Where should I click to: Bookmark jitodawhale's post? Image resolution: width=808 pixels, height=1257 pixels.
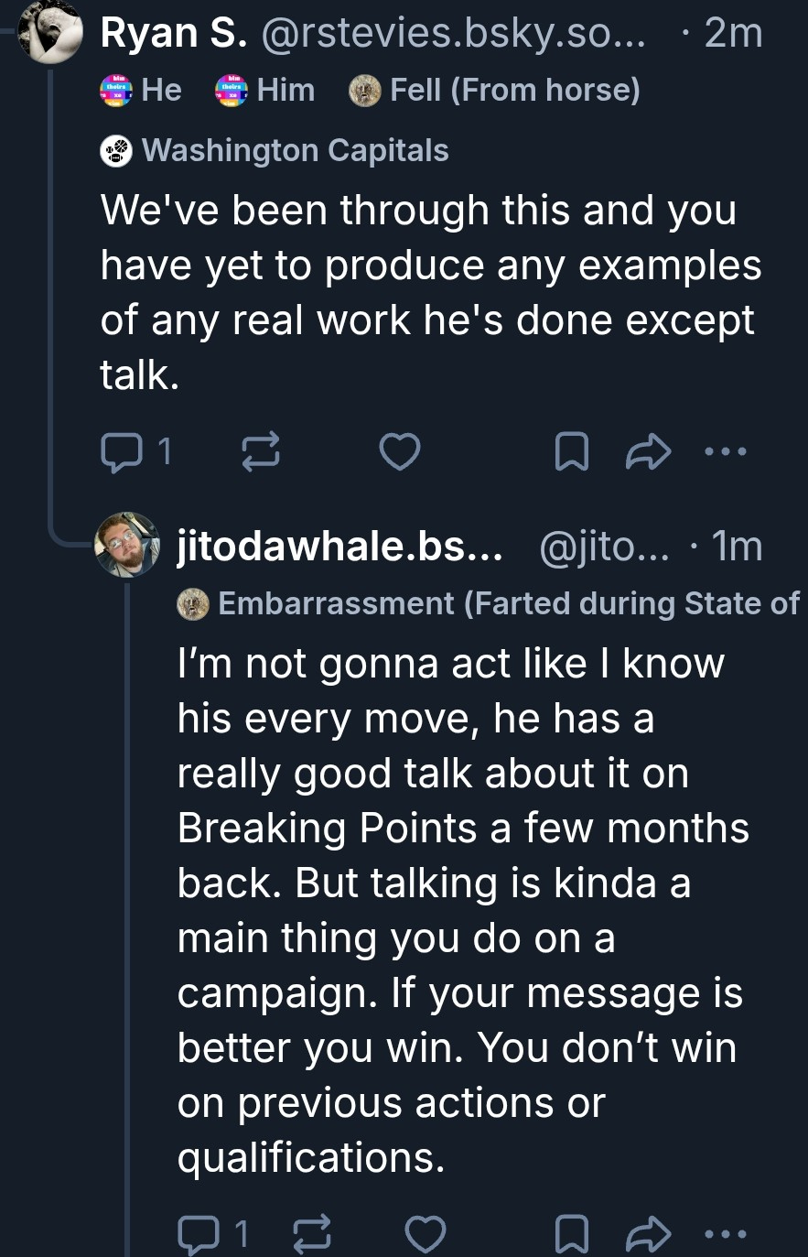(572, 1235)
